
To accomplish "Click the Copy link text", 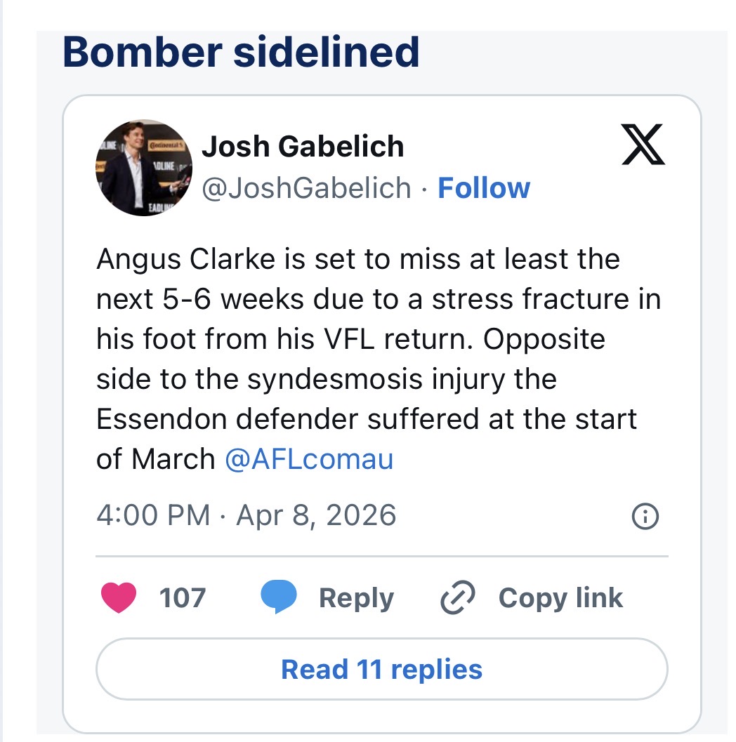I will click(560, 598).
